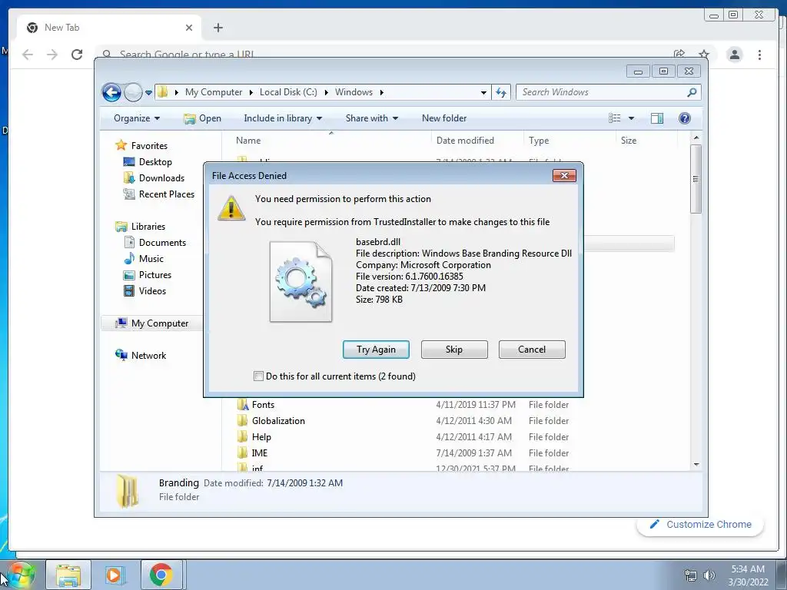Click Chrome's reload button

click(x=77, y=55)
